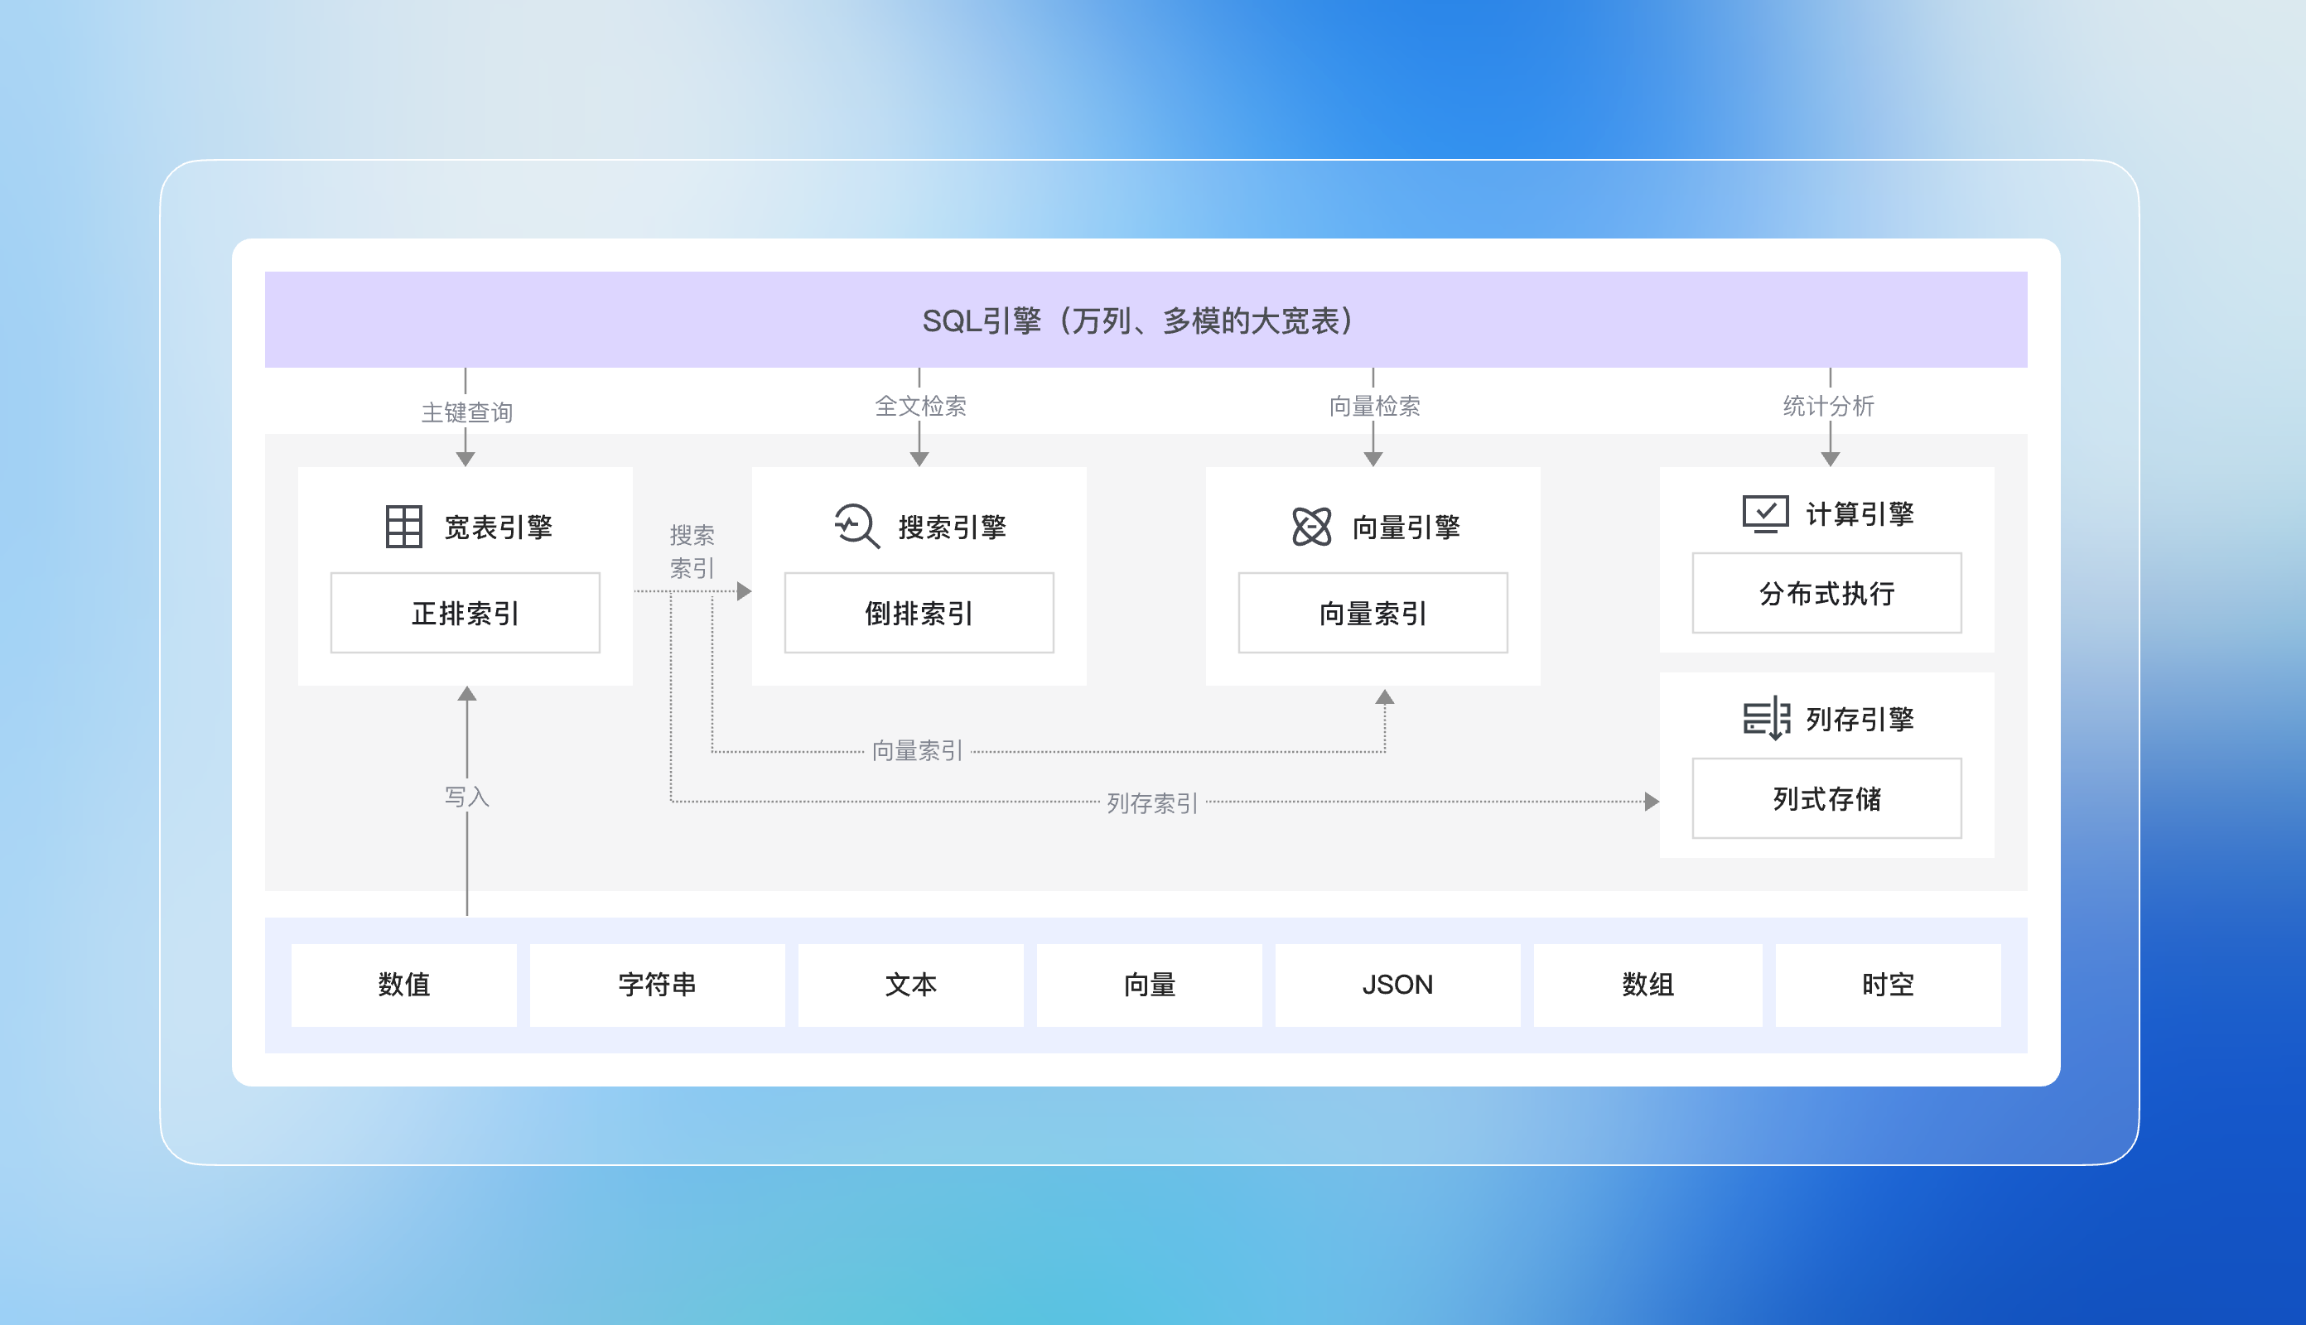2306x1325 pixels.
Task: Select the 时空 data type box
Action: point(1889,985)
